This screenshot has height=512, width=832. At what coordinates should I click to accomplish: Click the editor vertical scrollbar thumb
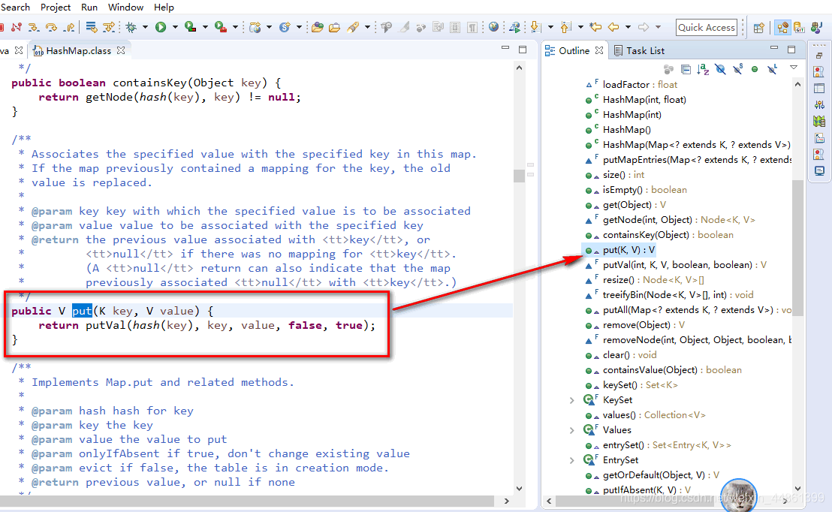(x=520, y=176)
